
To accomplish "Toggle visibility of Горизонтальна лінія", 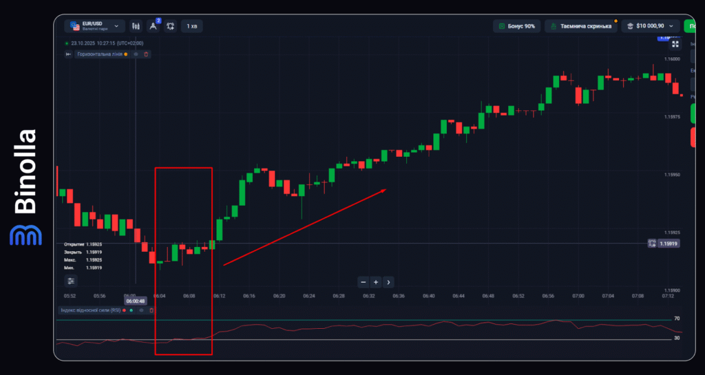I will pyautogui.click(x=136, y=54).
